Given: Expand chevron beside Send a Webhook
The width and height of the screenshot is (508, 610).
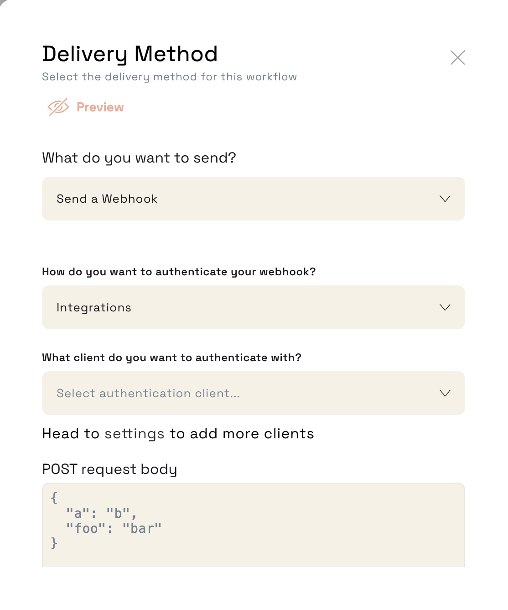Looking at the screenshot, I should click(x=445, y=199).
